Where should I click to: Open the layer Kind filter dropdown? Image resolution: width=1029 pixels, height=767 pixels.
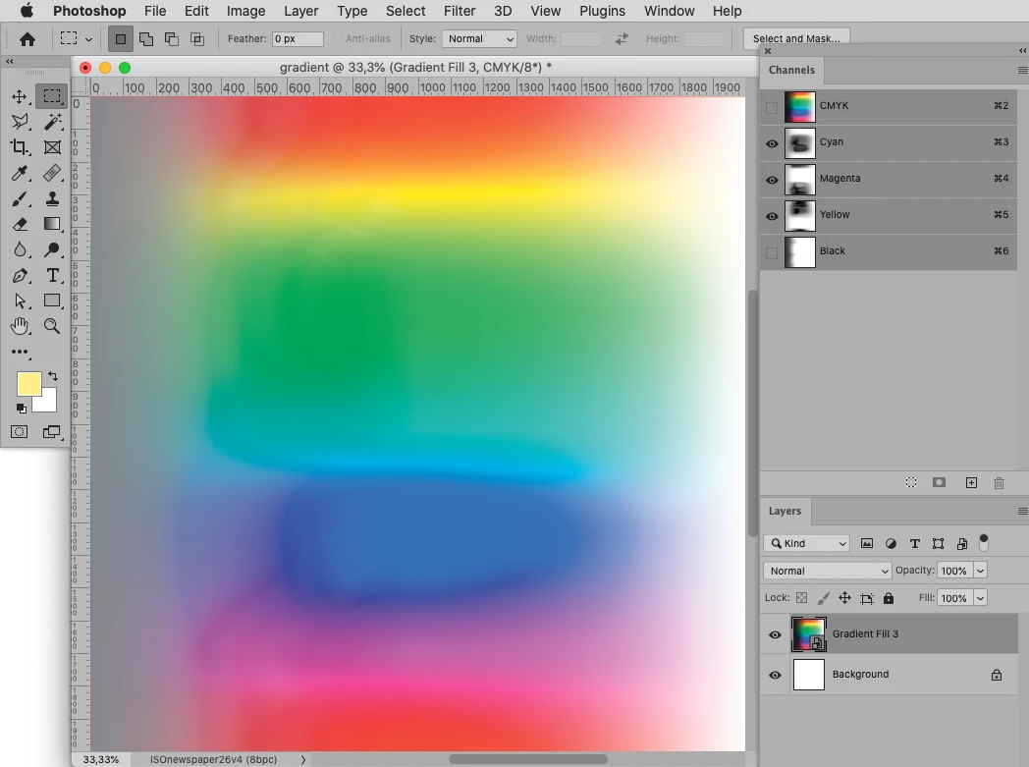806,543
